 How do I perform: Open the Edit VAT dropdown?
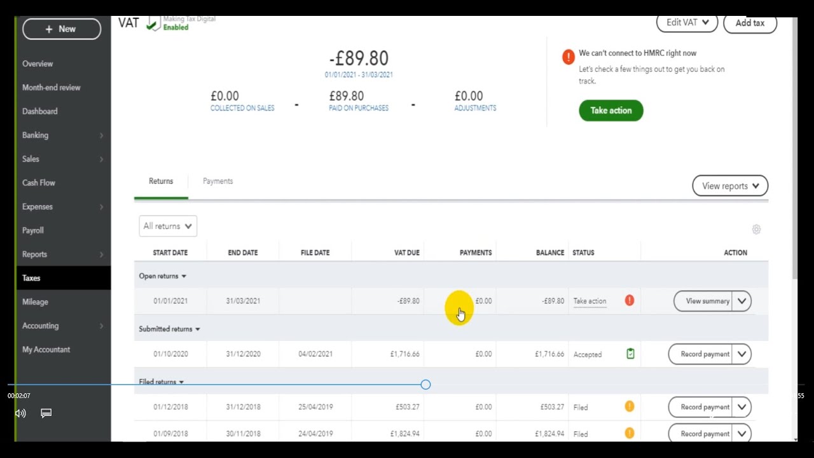coord(687,23)
